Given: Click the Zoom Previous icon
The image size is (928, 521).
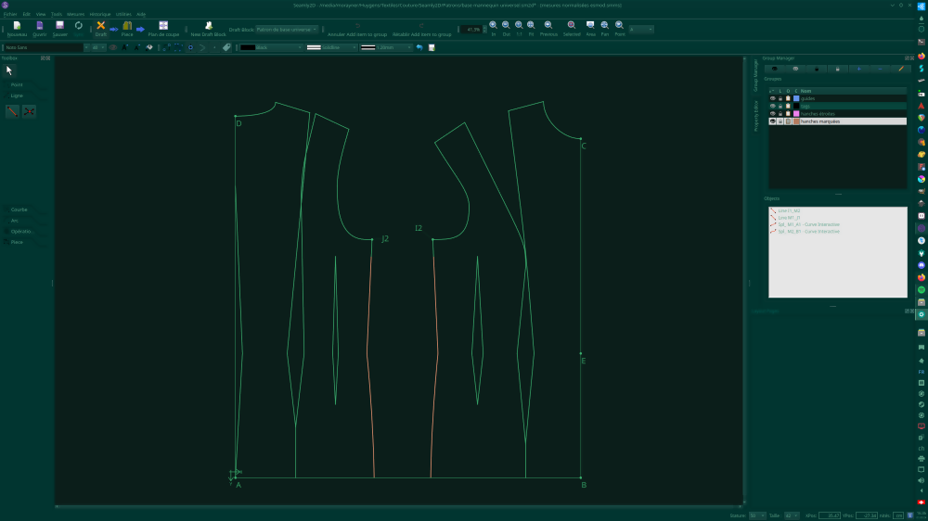Looking at the screenshot, I should [x=548, y=25].
